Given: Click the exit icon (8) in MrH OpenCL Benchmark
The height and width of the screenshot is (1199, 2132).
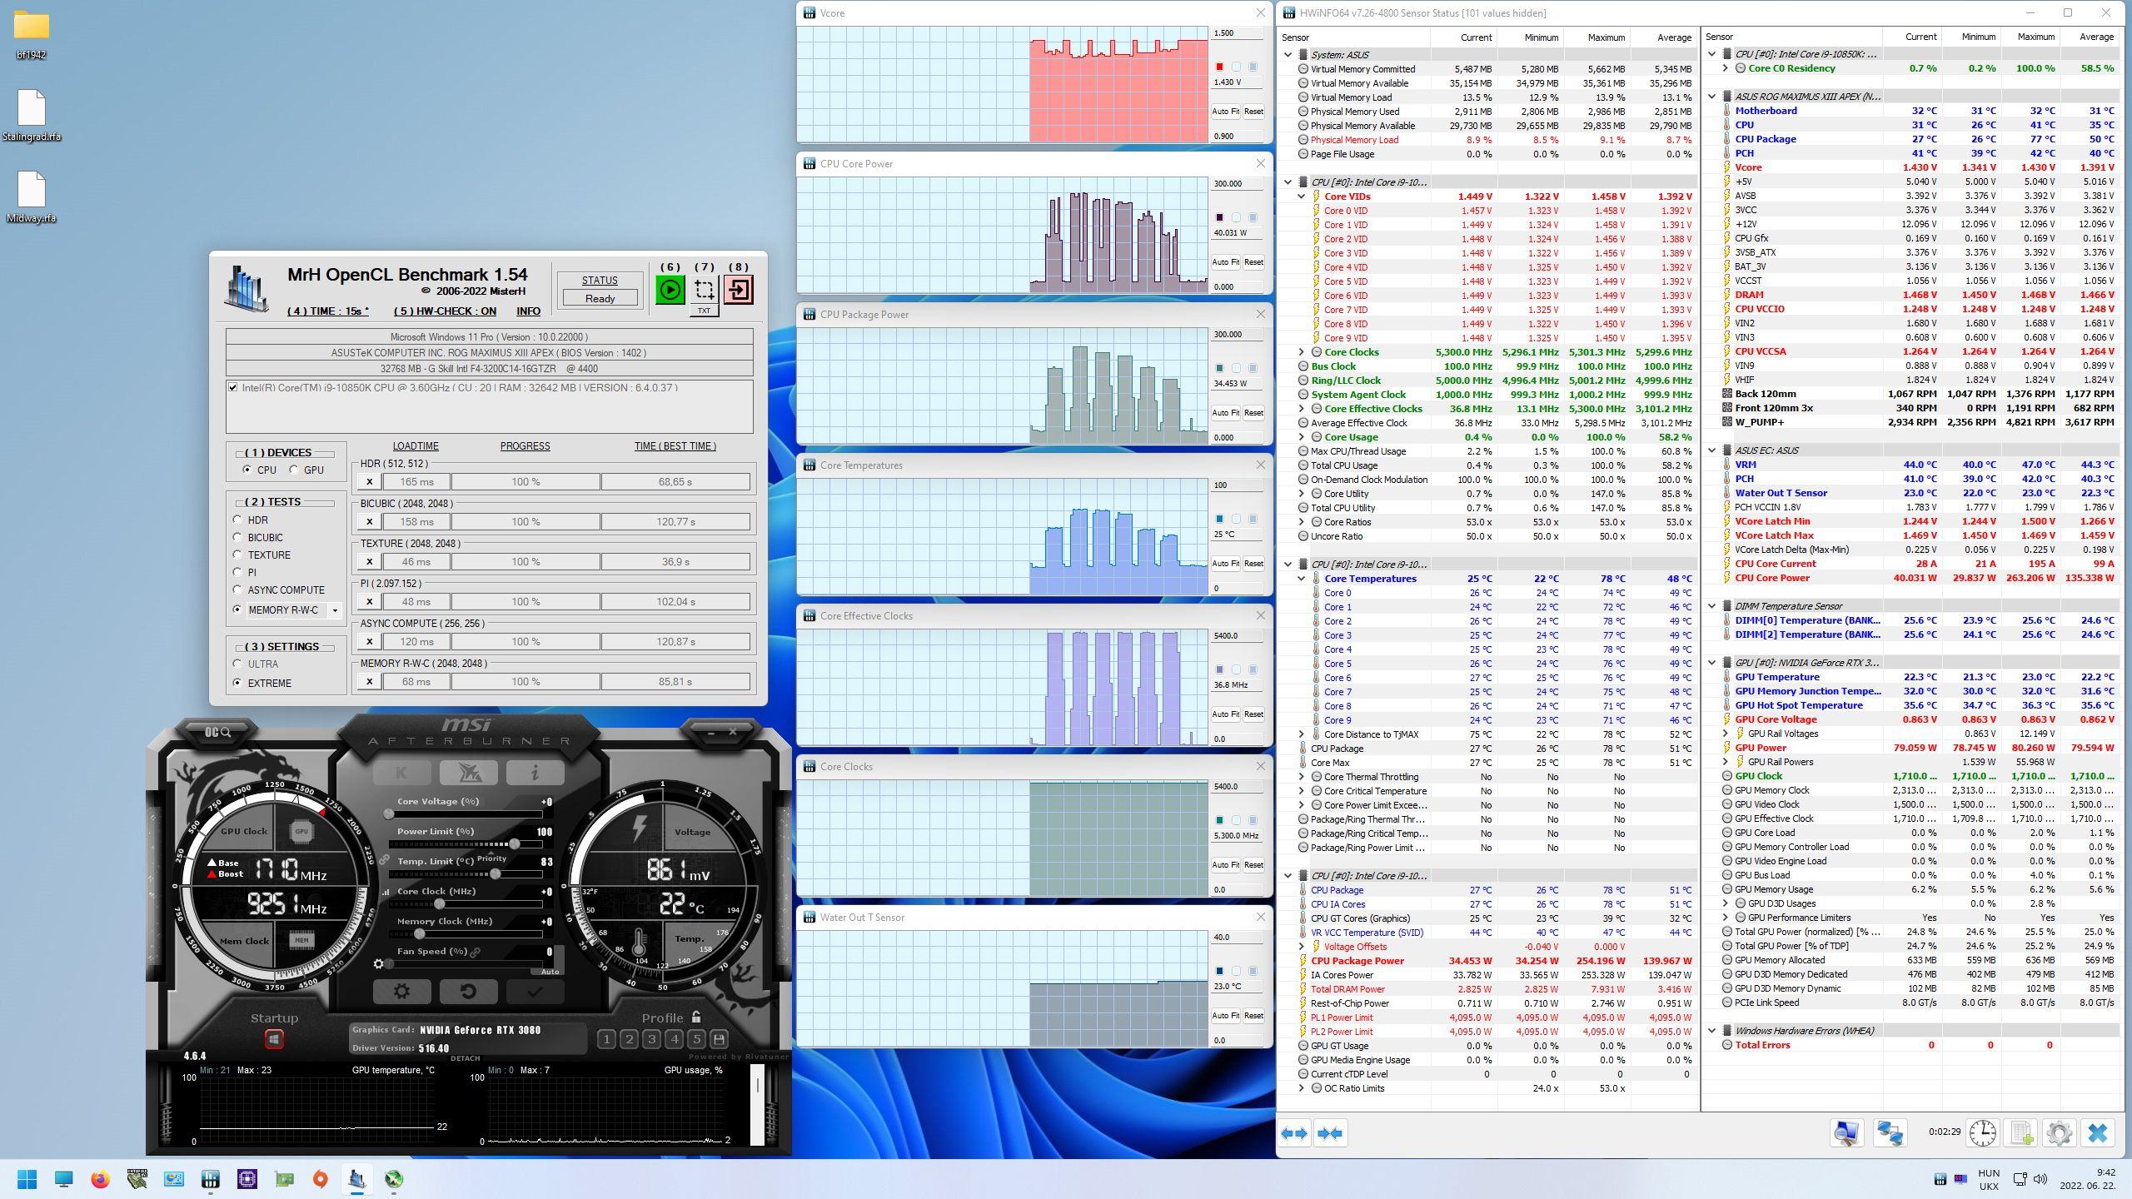Looking at the screenshot, I should pos(739,290).
